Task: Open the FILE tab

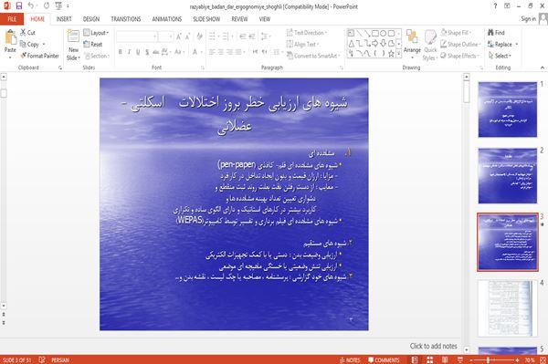Action: [12, 19]
